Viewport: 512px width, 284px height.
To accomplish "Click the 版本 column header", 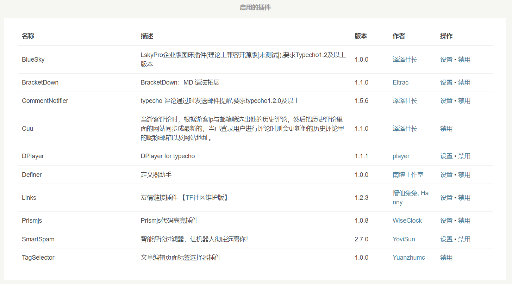I will (x=361, y=36).
